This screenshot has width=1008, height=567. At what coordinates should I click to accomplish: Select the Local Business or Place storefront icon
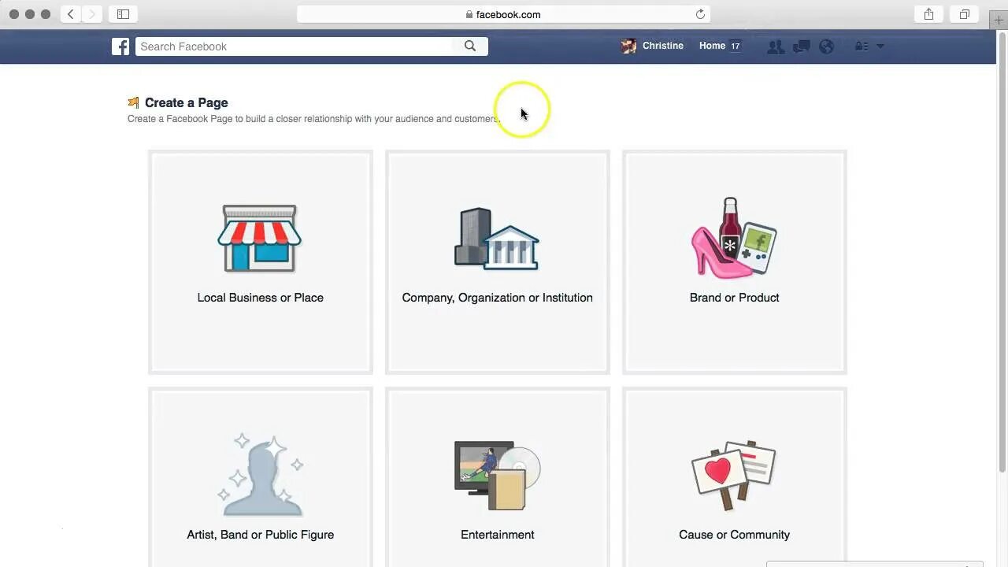tap(260, 239)
